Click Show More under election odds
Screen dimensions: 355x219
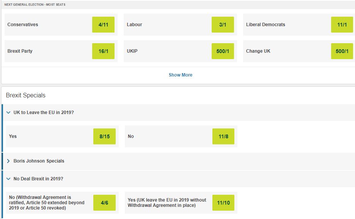(181, 75)
